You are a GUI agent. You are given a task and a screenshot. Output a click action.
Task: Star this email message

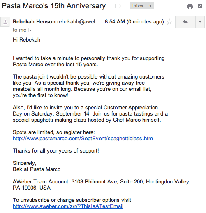pos(169,22)
